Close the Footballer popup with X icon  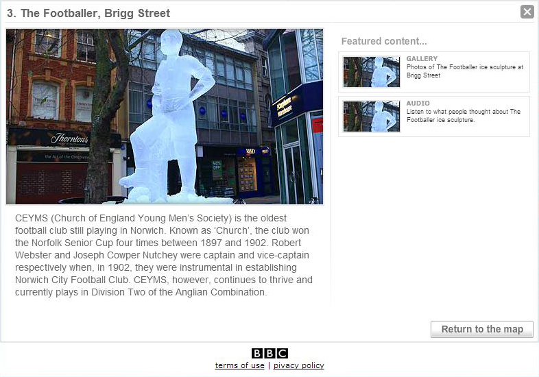tap(527, 12)
